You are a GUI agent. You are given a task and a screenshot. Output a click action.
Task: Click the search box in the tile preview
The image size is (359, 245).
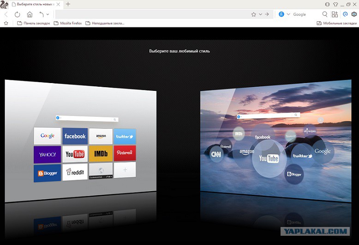pyautogui.click(x=87, y=119)
